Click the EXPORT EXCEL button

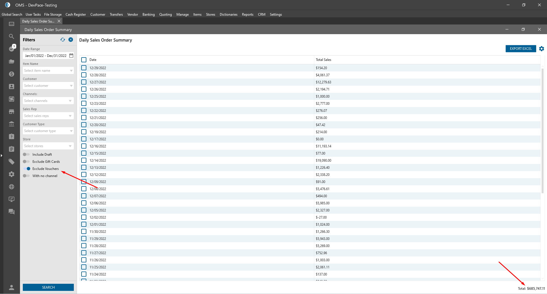[521, 49]
